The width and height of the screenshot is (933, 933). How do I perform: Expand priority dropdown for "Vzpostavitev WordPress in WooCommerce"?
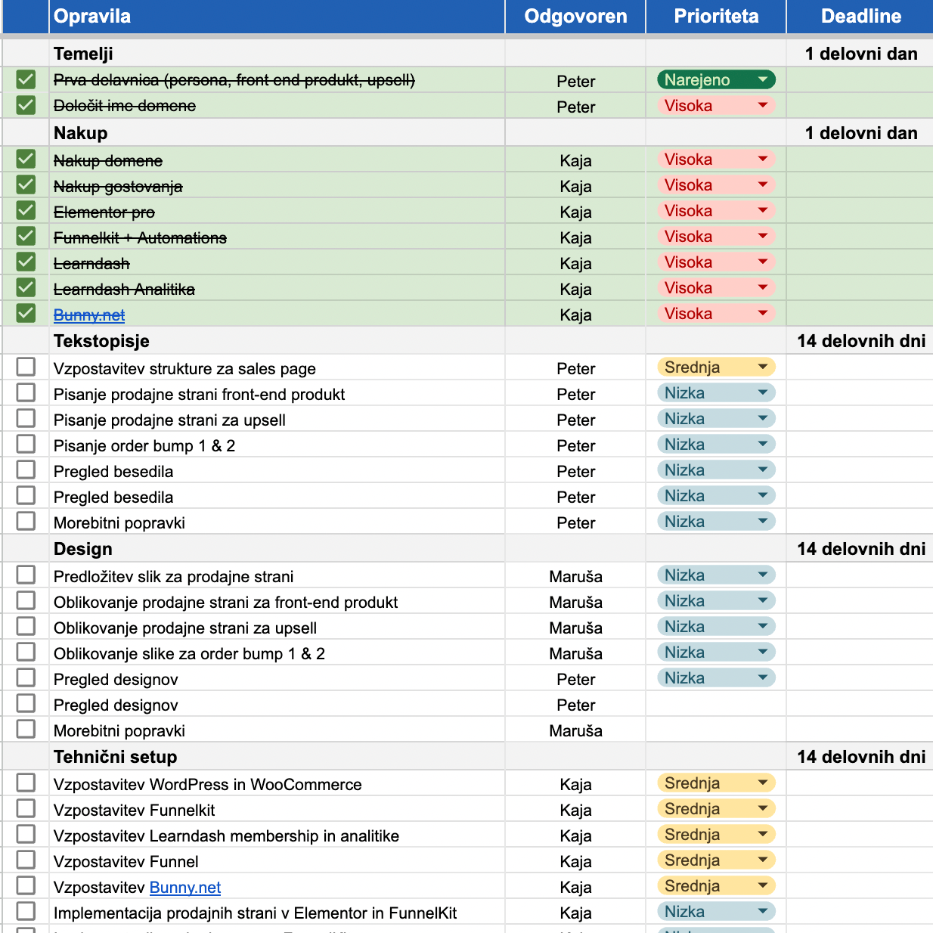tap(762, 783)
